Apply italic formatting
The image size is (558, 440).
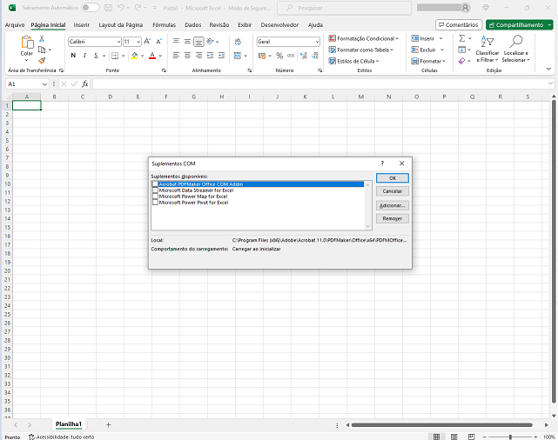tap(84, 56)
